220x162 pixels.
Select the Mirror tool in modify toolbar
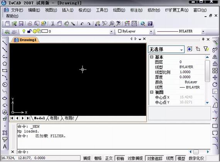(215, 57)
